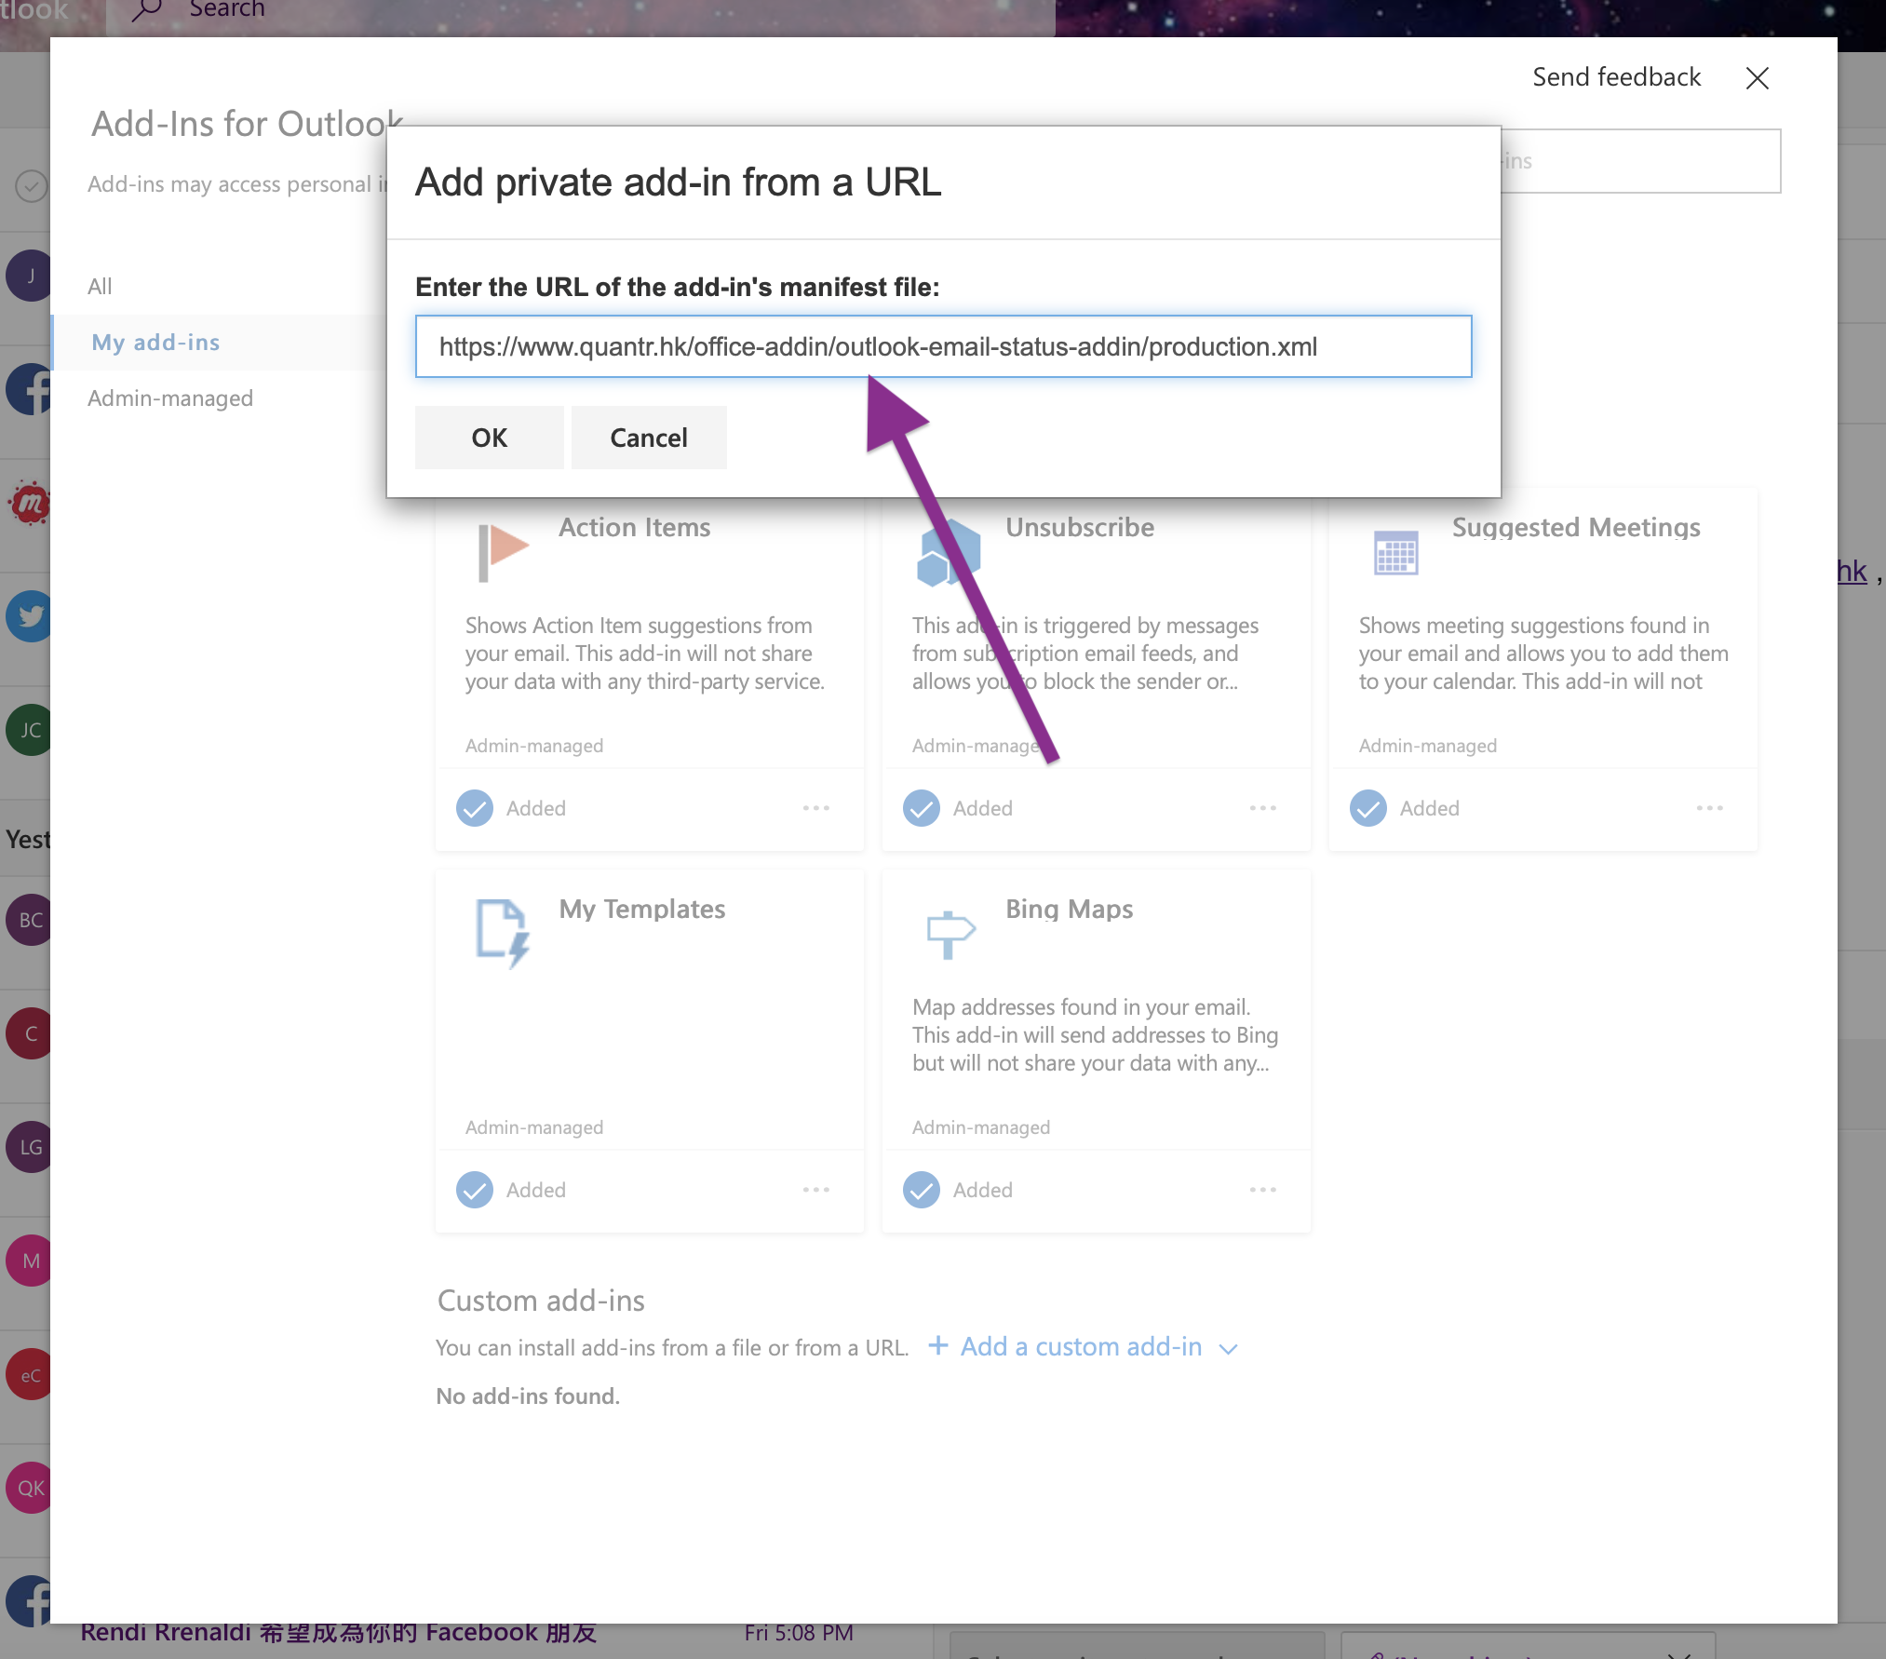Click the select-all circle checkbox in mail list

coord(32,185)
